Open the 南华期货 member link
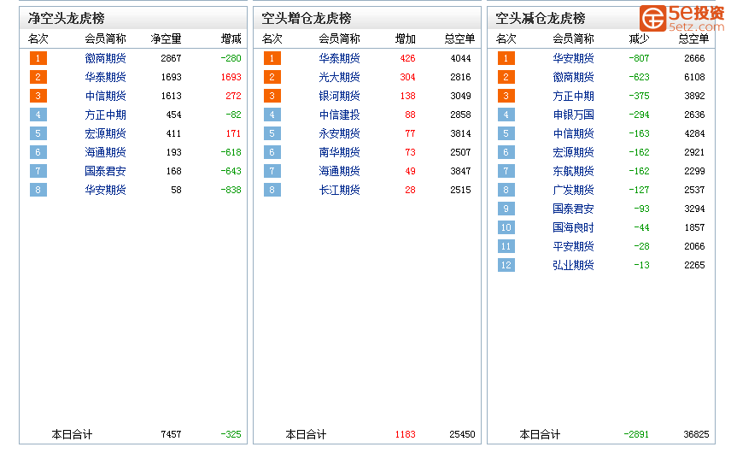Screen dimensions: 731x453 click(x=339, y=152)
